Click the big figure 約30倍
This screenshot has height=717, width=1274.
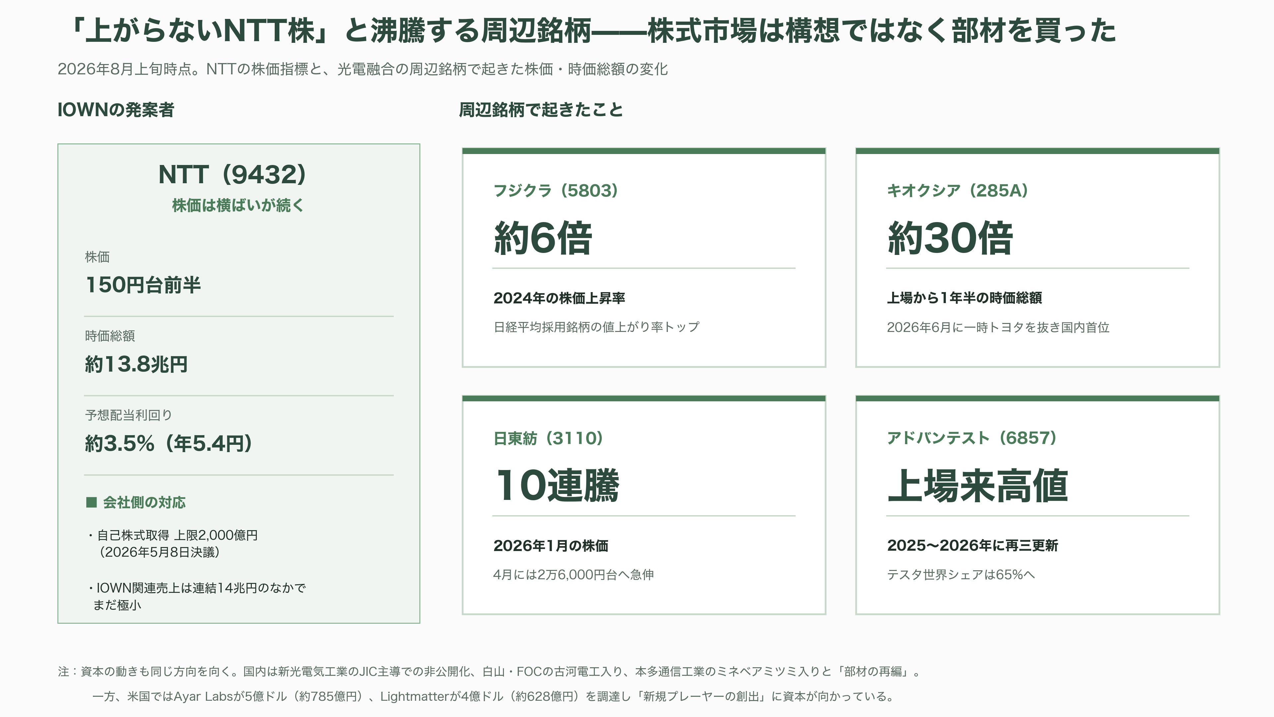950,238
